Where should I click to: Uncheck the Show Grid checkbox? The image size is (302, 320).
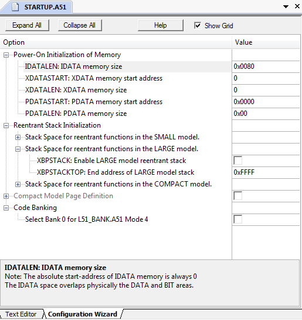click(x=198, y=25)
